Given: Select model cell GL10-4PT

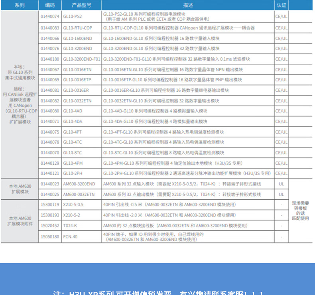Looking at the screenshot, I should 82,132.
